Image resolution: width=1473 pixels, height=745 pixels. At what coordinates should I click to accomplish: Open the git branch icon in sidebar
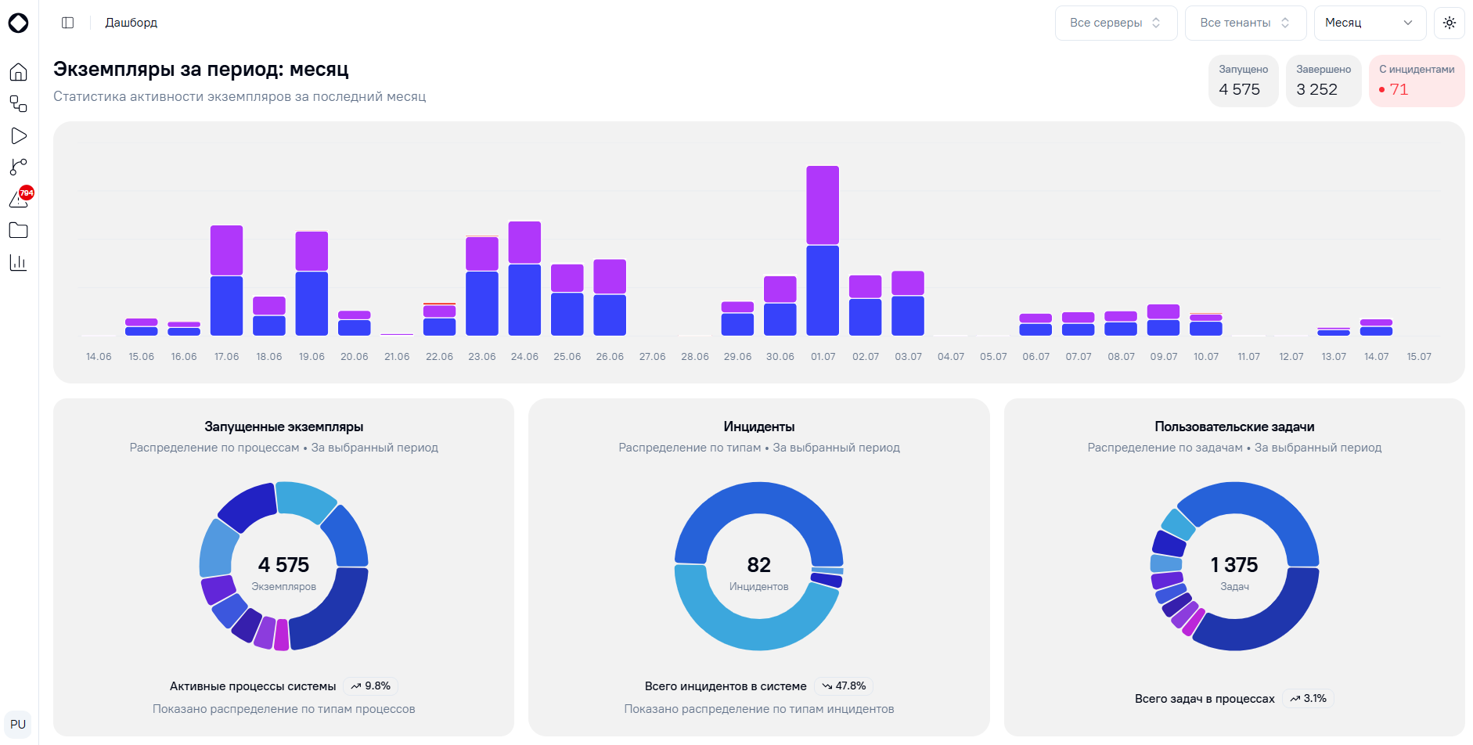19,167
